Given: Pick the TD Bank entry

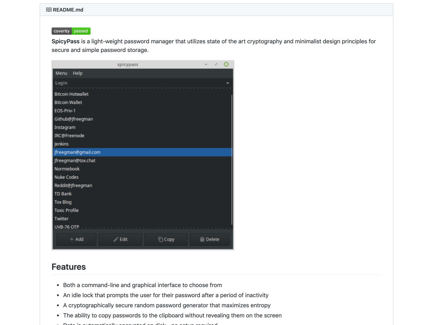Looking at the screenshot, I should tap(63, 194).
